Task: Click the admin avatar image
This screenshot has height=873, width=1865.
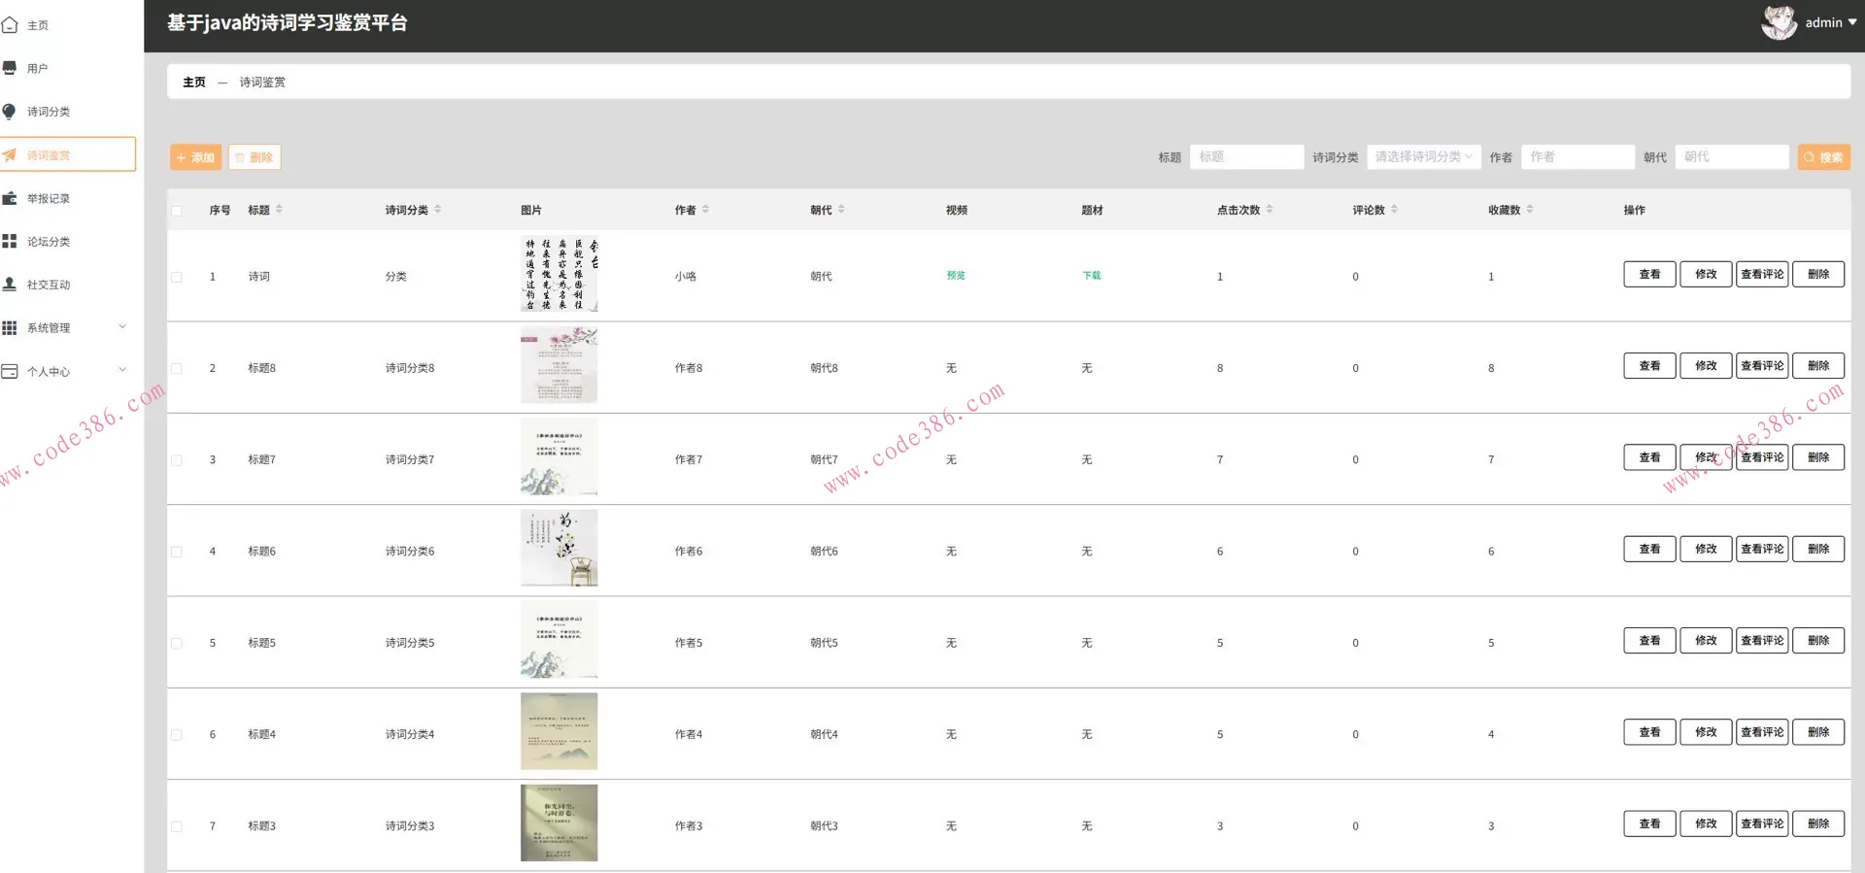Action: pyautogui.click(x=1779, y=22)
